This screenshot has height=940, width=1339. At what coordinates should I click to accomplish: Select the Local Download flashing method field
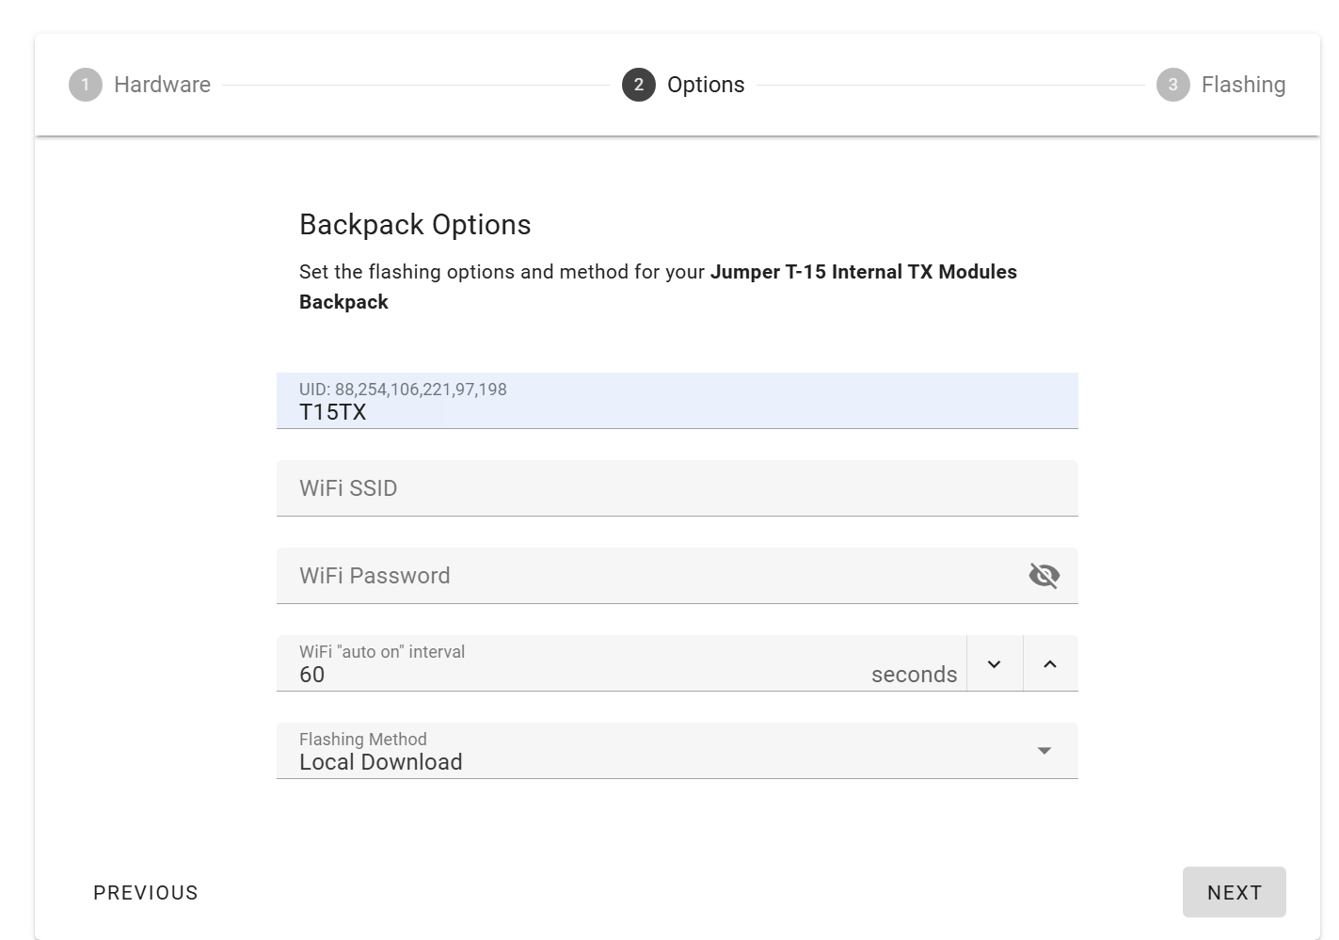pos(677,751)
